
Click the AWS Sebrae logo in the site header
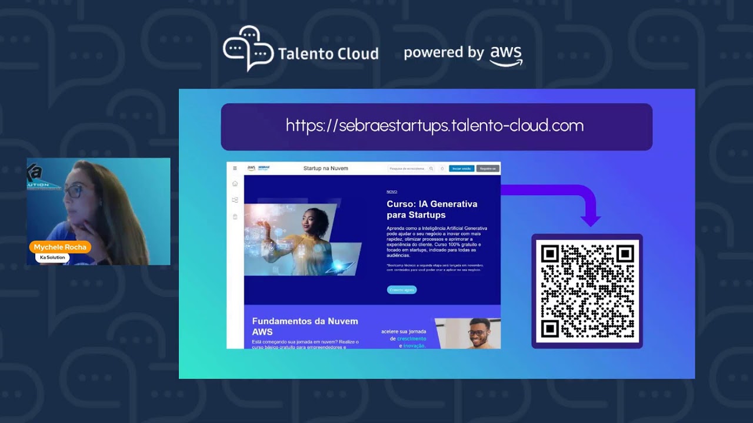click(x=258, y=168)
